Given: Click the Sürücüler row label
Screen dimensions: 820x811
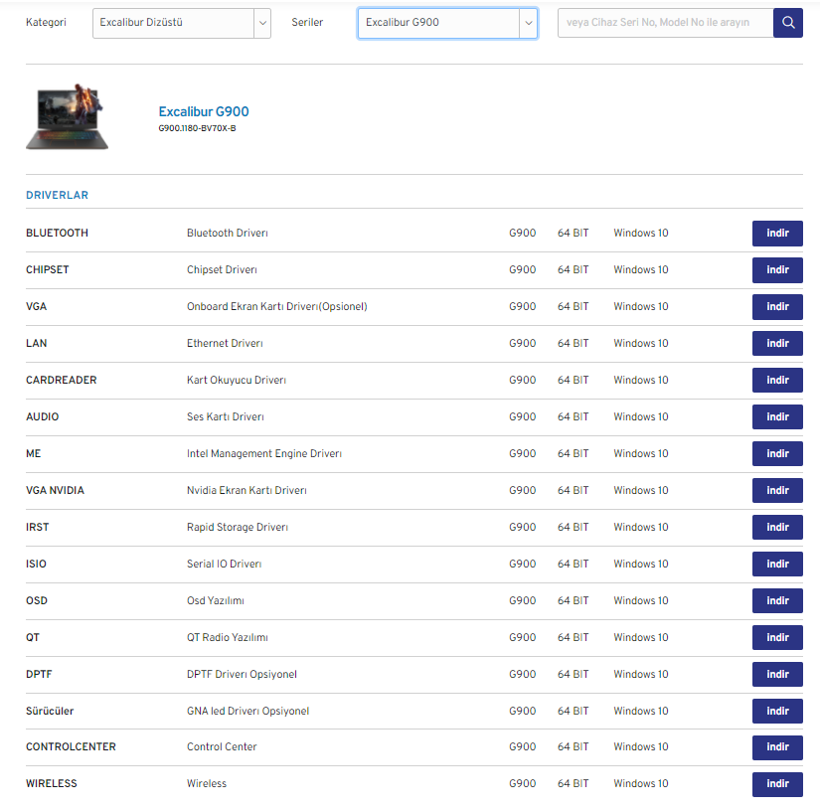Looking at the screenshot, I should [x=50, y=711].
